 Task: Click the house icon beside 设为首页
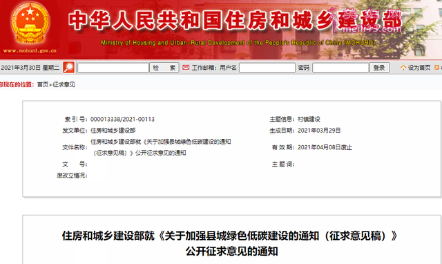point(403,68)
